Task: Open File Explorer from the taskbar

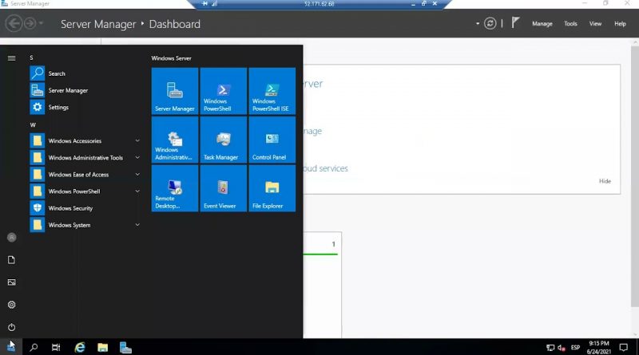Action: pos(103,347)
